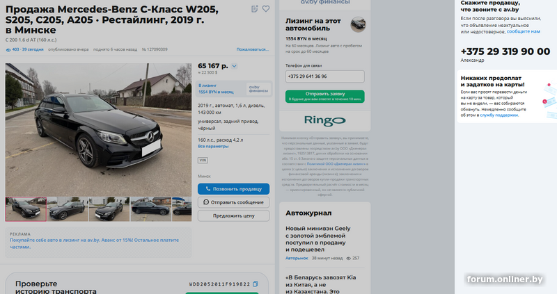Click the price 65 167 р.
Viewport: 557px width, 294px height.
pyautogui.click(x=213, y=66)
